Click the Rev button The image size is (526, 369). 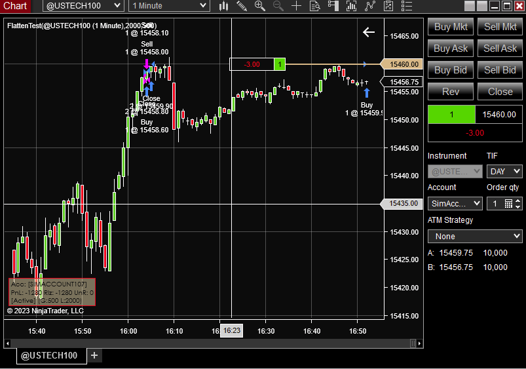[451, 92]
